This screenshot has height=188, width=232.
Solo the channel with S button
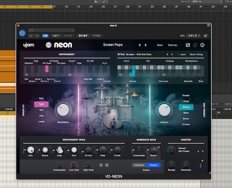coord(101,165)
